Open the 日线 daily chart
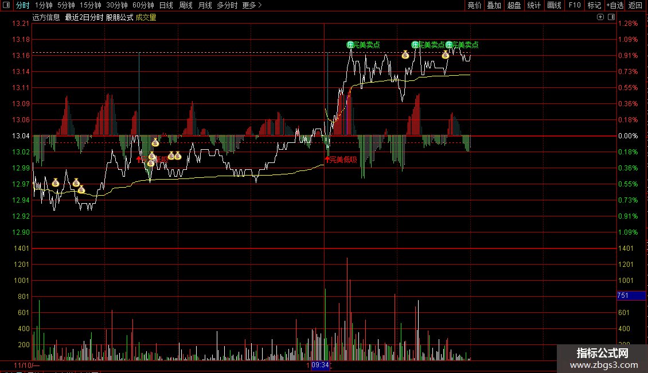Screen dimensions: 648x373 (166, 5)
